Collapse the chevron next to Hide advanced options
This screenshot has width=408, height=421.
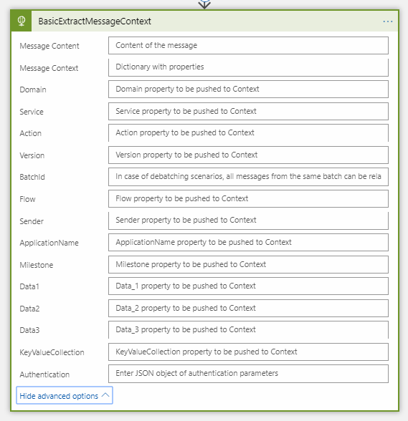(105, 395)
